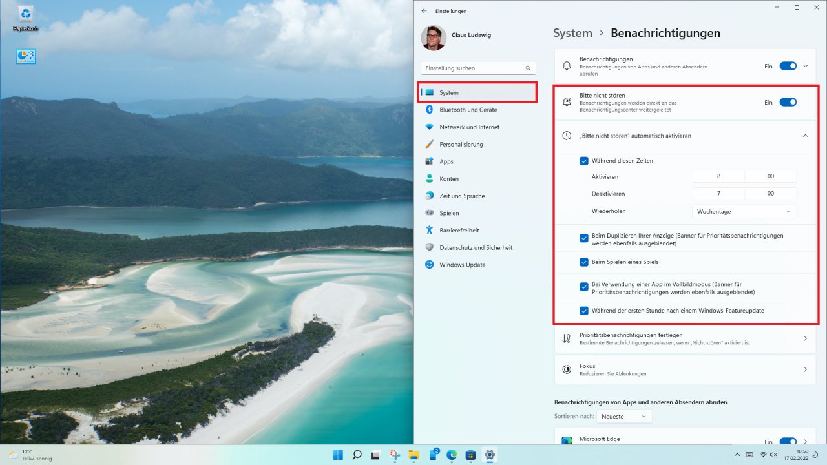Uncheck Bei Verwendung einer App im Vollbildmodus

click(x=584, y=287)
